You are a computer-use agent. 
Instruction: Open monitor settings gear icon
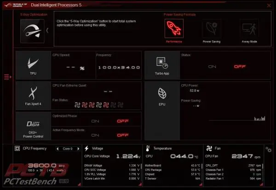pos(269,150)
